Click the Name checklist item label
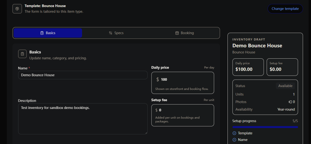This screenshot has height=144, width=311. pos(243,140)
